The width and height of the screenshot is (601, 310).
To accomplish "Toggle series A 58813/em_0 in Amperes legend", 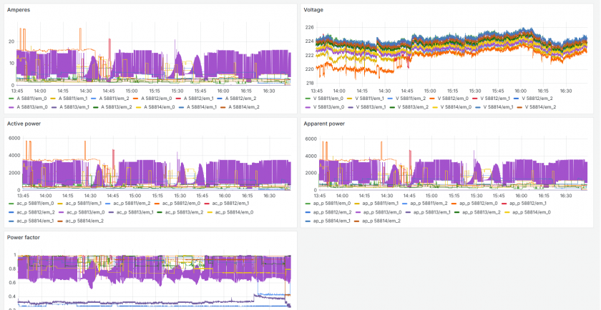I will pos(28,106).
